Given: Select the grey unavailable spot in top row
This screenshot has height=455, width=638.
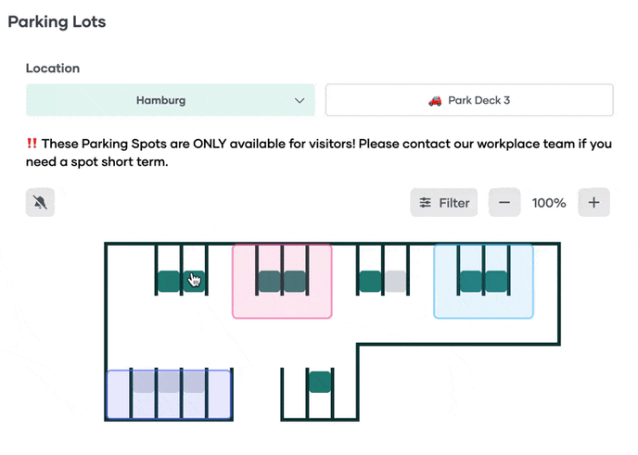Looking at the screenshot, I should pos(396,281).
